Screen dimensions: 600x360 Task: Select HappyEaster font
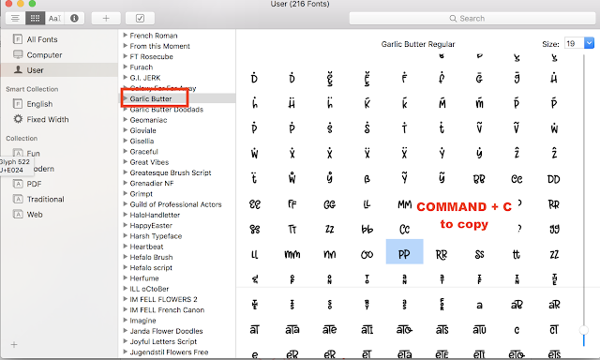pos(151,225)
